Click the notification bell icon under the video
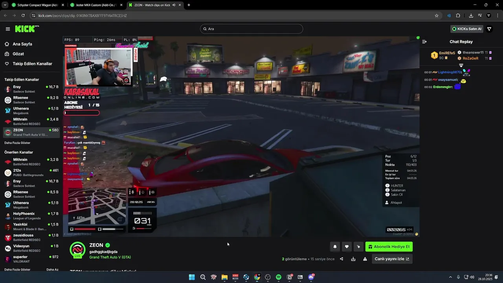 click(x=335, y=247)
